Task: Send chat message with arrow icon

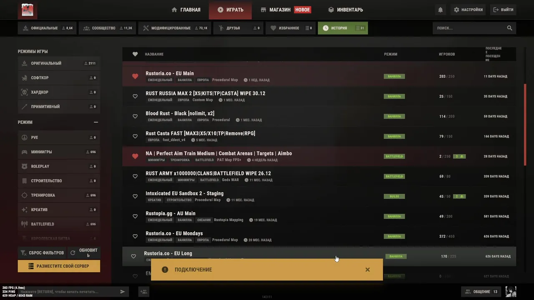Action: (x=122, y=292)
